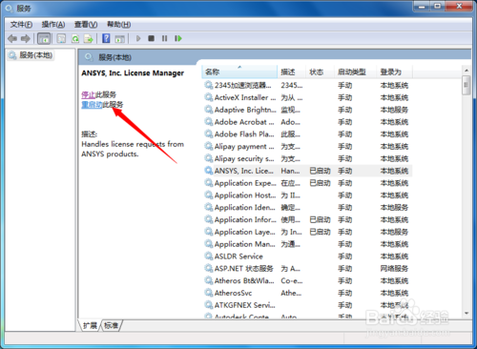Image resolution: width=477 pixels, height=349 pixels.
Task: Open the 帮助(H) menu
Action: [118, 25]
